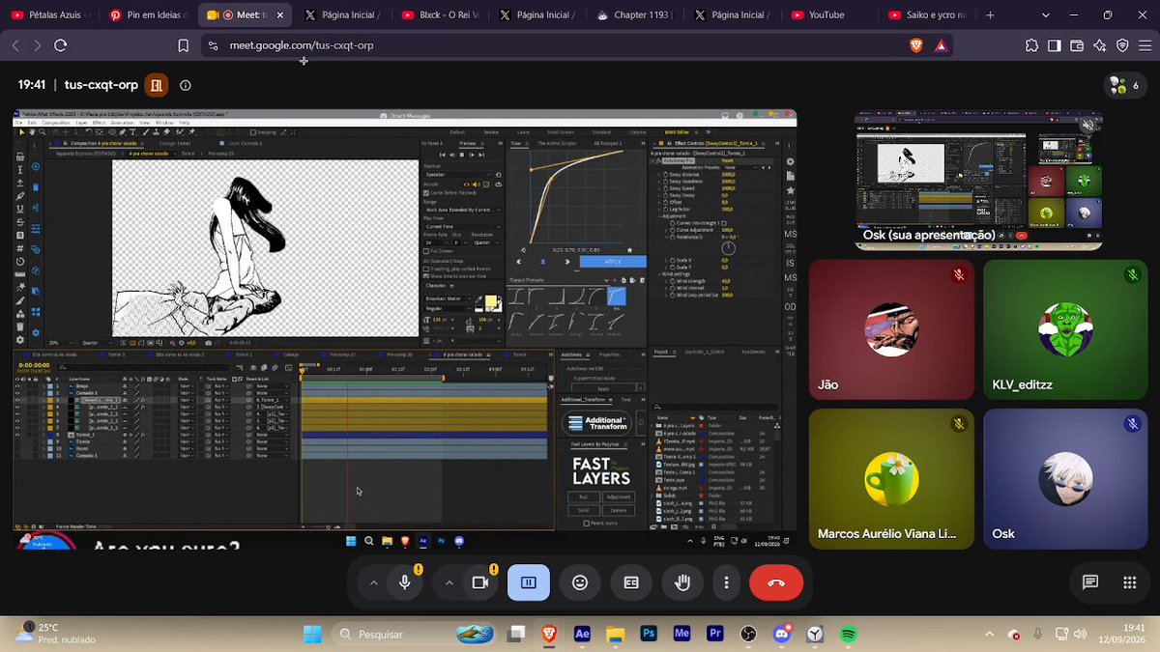Viewport: 1160px width, 652px height.
Task: Stop presenting the shared screen
Action: [x=528, y=582]
